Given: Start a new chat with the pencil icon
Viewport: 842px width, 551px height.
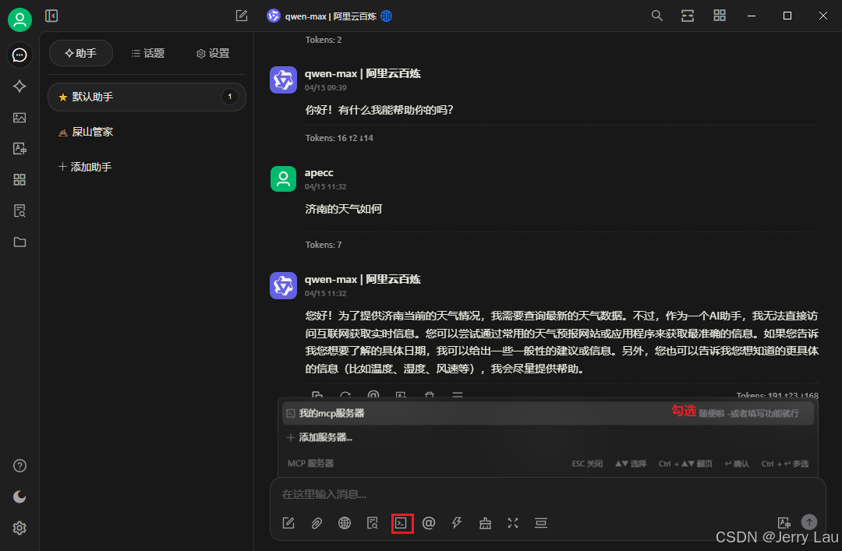Looking at the screenshot, I should (241, 15).
